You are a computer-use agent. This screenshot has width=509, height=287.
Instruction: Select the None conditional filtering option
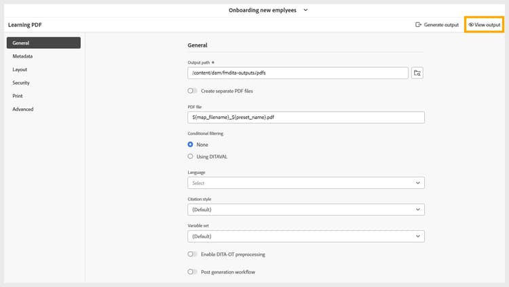(191, 145)
